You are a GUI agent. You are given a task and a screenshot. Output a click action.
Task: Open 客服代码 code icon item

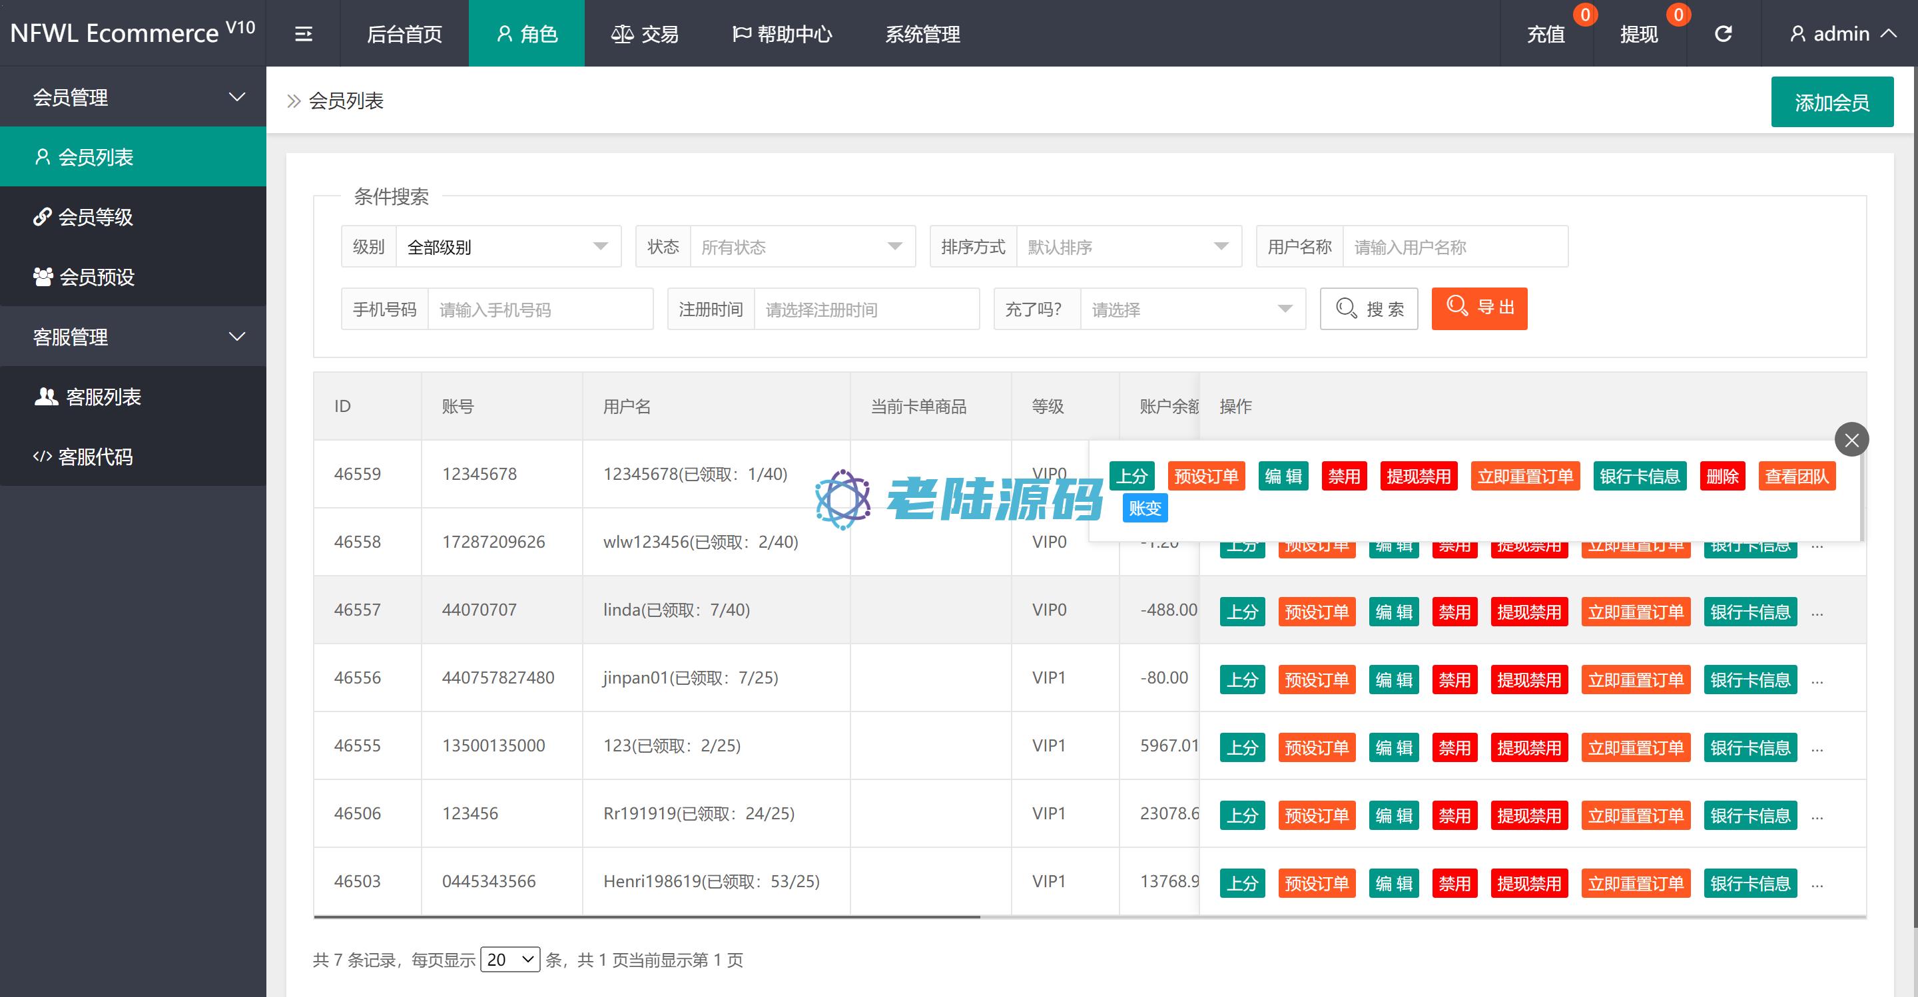(x=83, y=457)
